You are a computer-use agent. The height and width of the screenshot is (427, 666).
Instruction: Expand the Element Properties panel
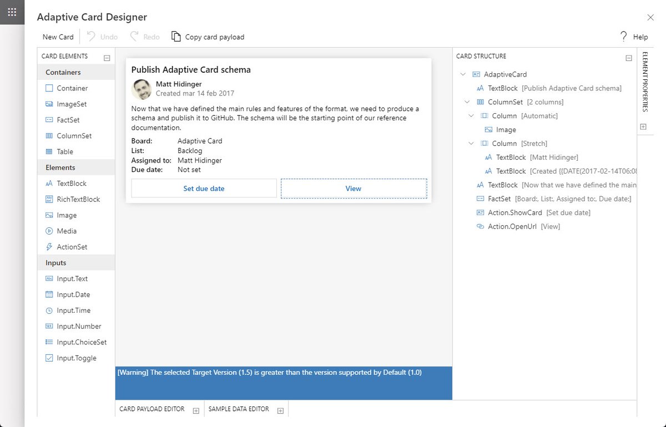point(643,127)
